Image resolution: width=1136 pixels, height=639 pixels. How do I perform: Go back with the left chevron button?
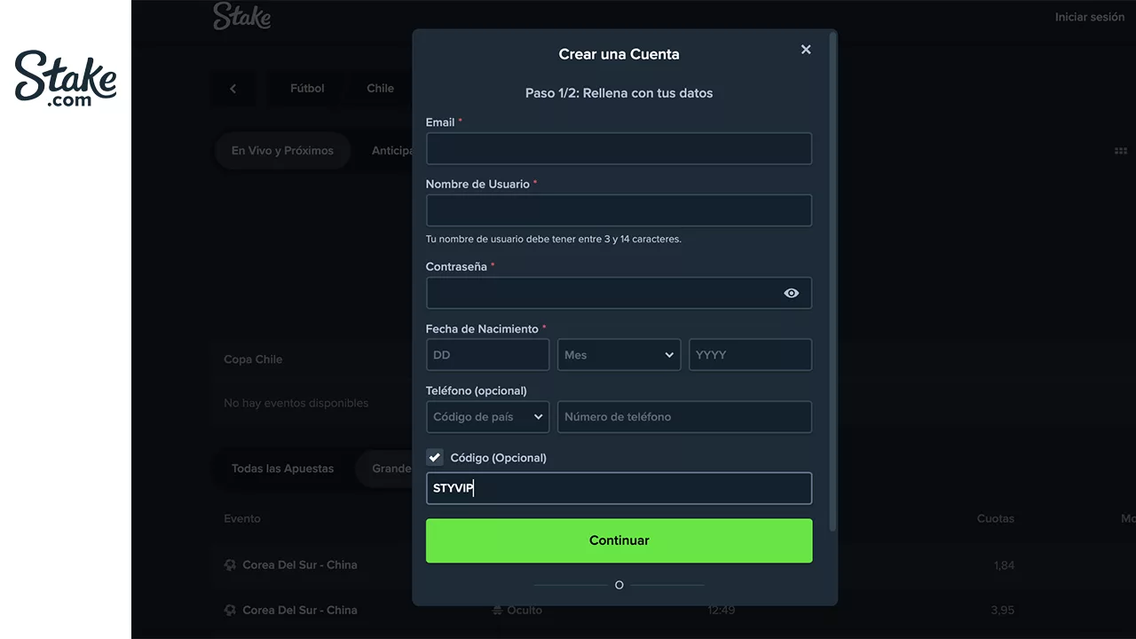(233, 89)
